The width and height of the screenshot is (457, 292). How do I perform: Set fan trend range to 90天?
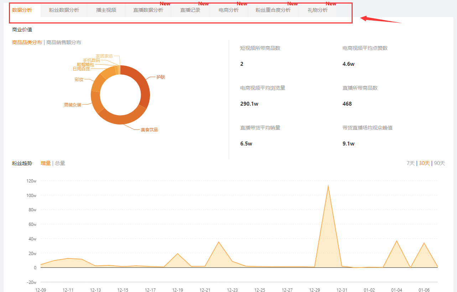click(440, 163)
